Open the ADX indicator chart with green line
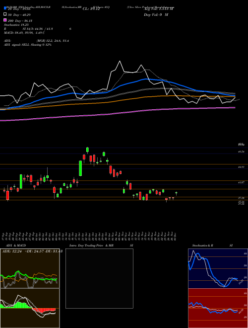Image resolution: width=248 pixels, height=328 pixels. [30, 268]
